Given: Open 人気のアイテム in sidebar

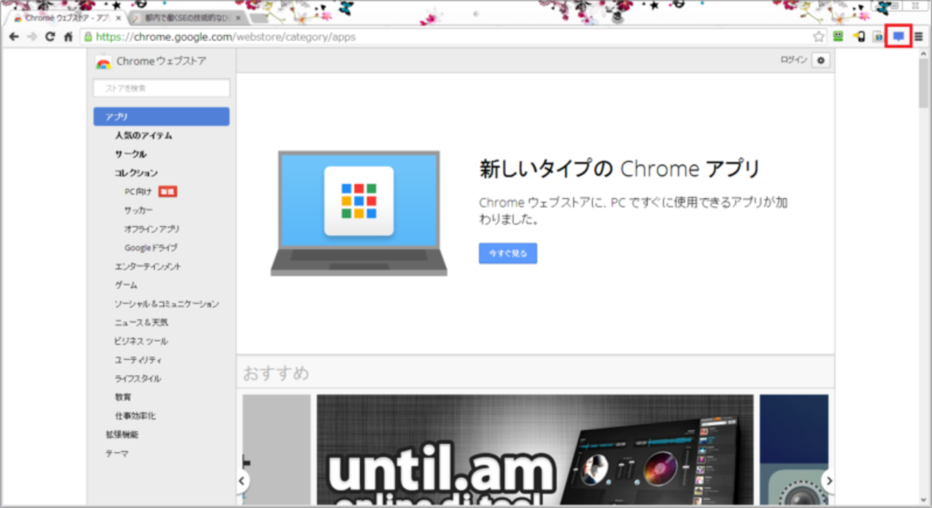Looking at the screenshot, I should point(143,135).
